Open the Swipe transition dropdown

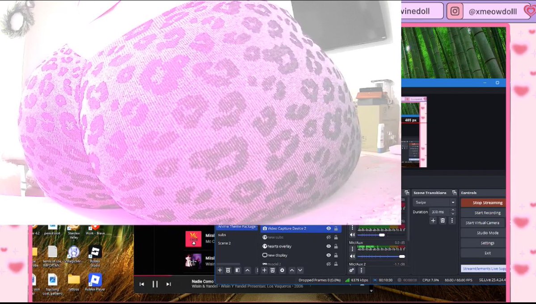[x=435, y=202]
